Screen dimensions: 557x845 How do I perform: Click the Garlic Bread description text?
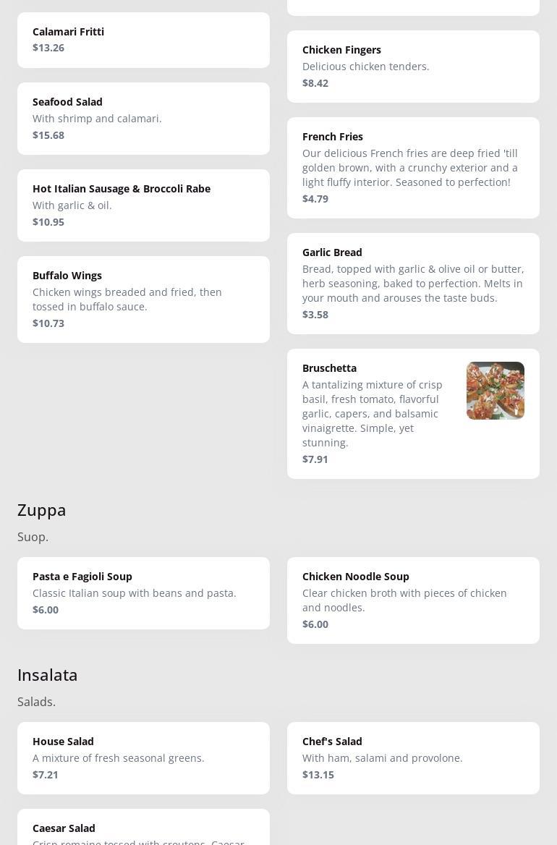tap(413, 283)
